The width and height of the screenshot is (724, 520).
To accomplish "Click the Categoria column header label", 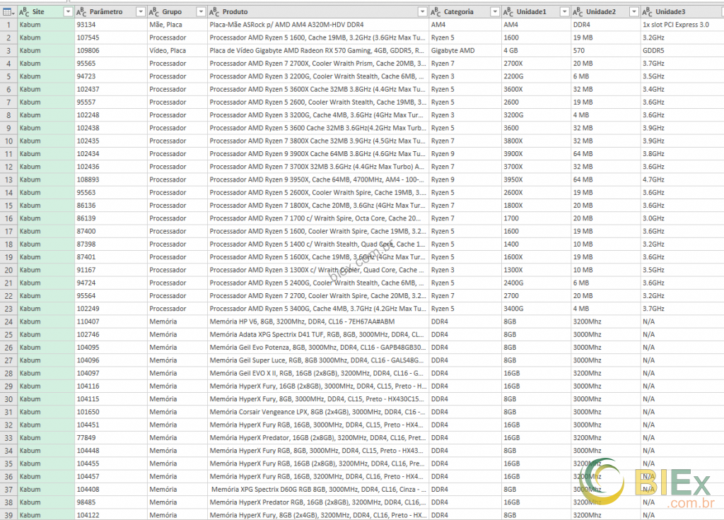I will coord(458,11).
